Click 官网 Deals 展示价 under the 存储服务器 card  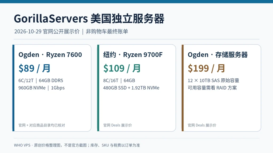coord(202,125)
